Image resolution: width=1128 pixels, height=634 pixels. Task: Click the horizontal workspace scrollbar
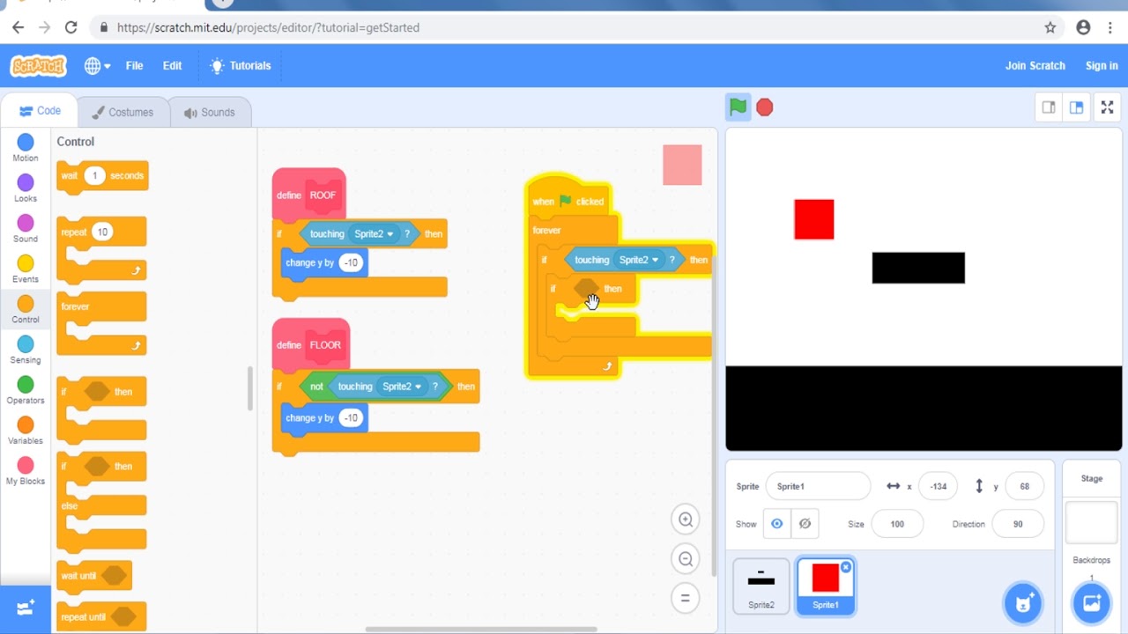pyautogui.click(x=481, y=630)
